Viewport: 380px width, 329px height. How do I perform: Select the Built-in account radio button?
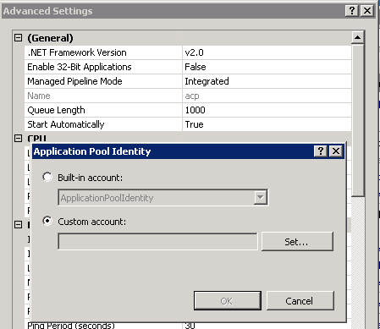(47, 177)
